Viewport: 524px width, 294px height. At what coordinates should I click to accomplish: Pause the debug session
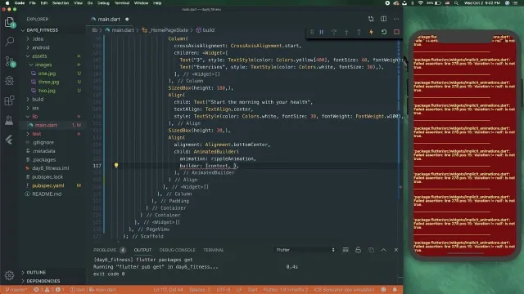322,32
